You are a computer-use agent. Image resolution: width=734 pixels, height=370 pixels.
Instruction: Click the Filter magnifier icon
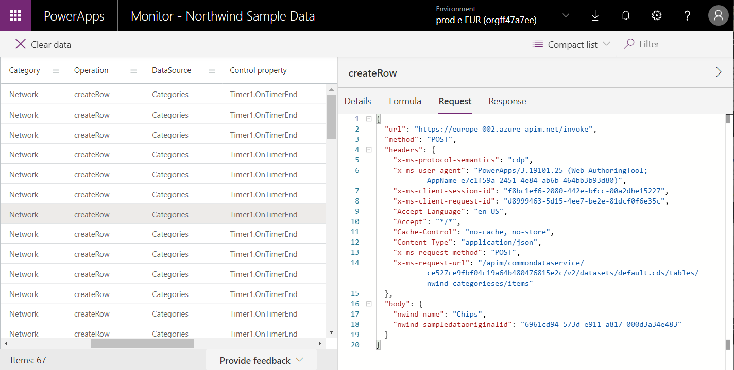point(629,44)
